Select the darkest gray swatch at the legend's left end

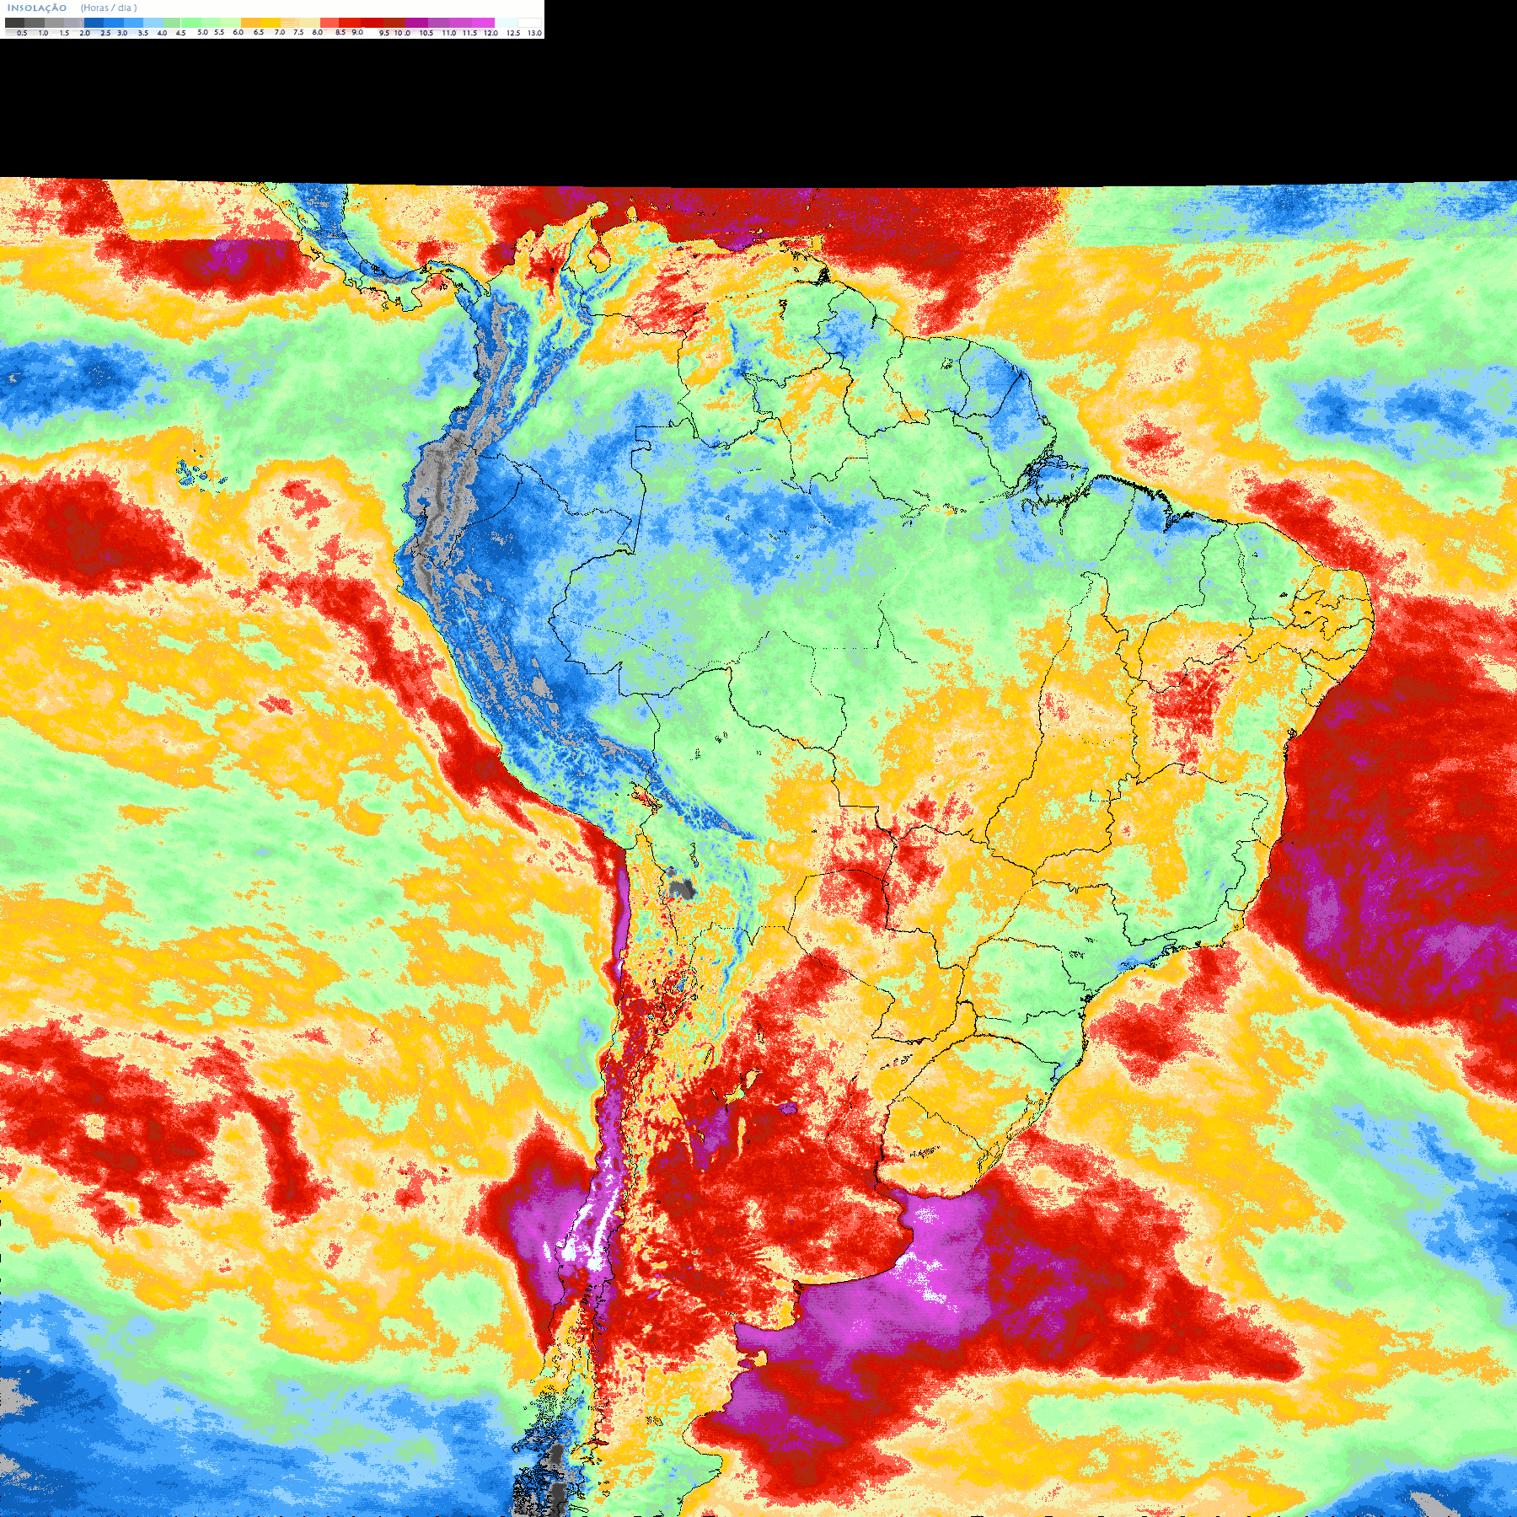pos(14,23)
